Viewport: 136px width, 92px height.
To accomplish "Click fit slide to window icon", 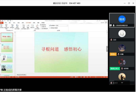I will [107, 77].
